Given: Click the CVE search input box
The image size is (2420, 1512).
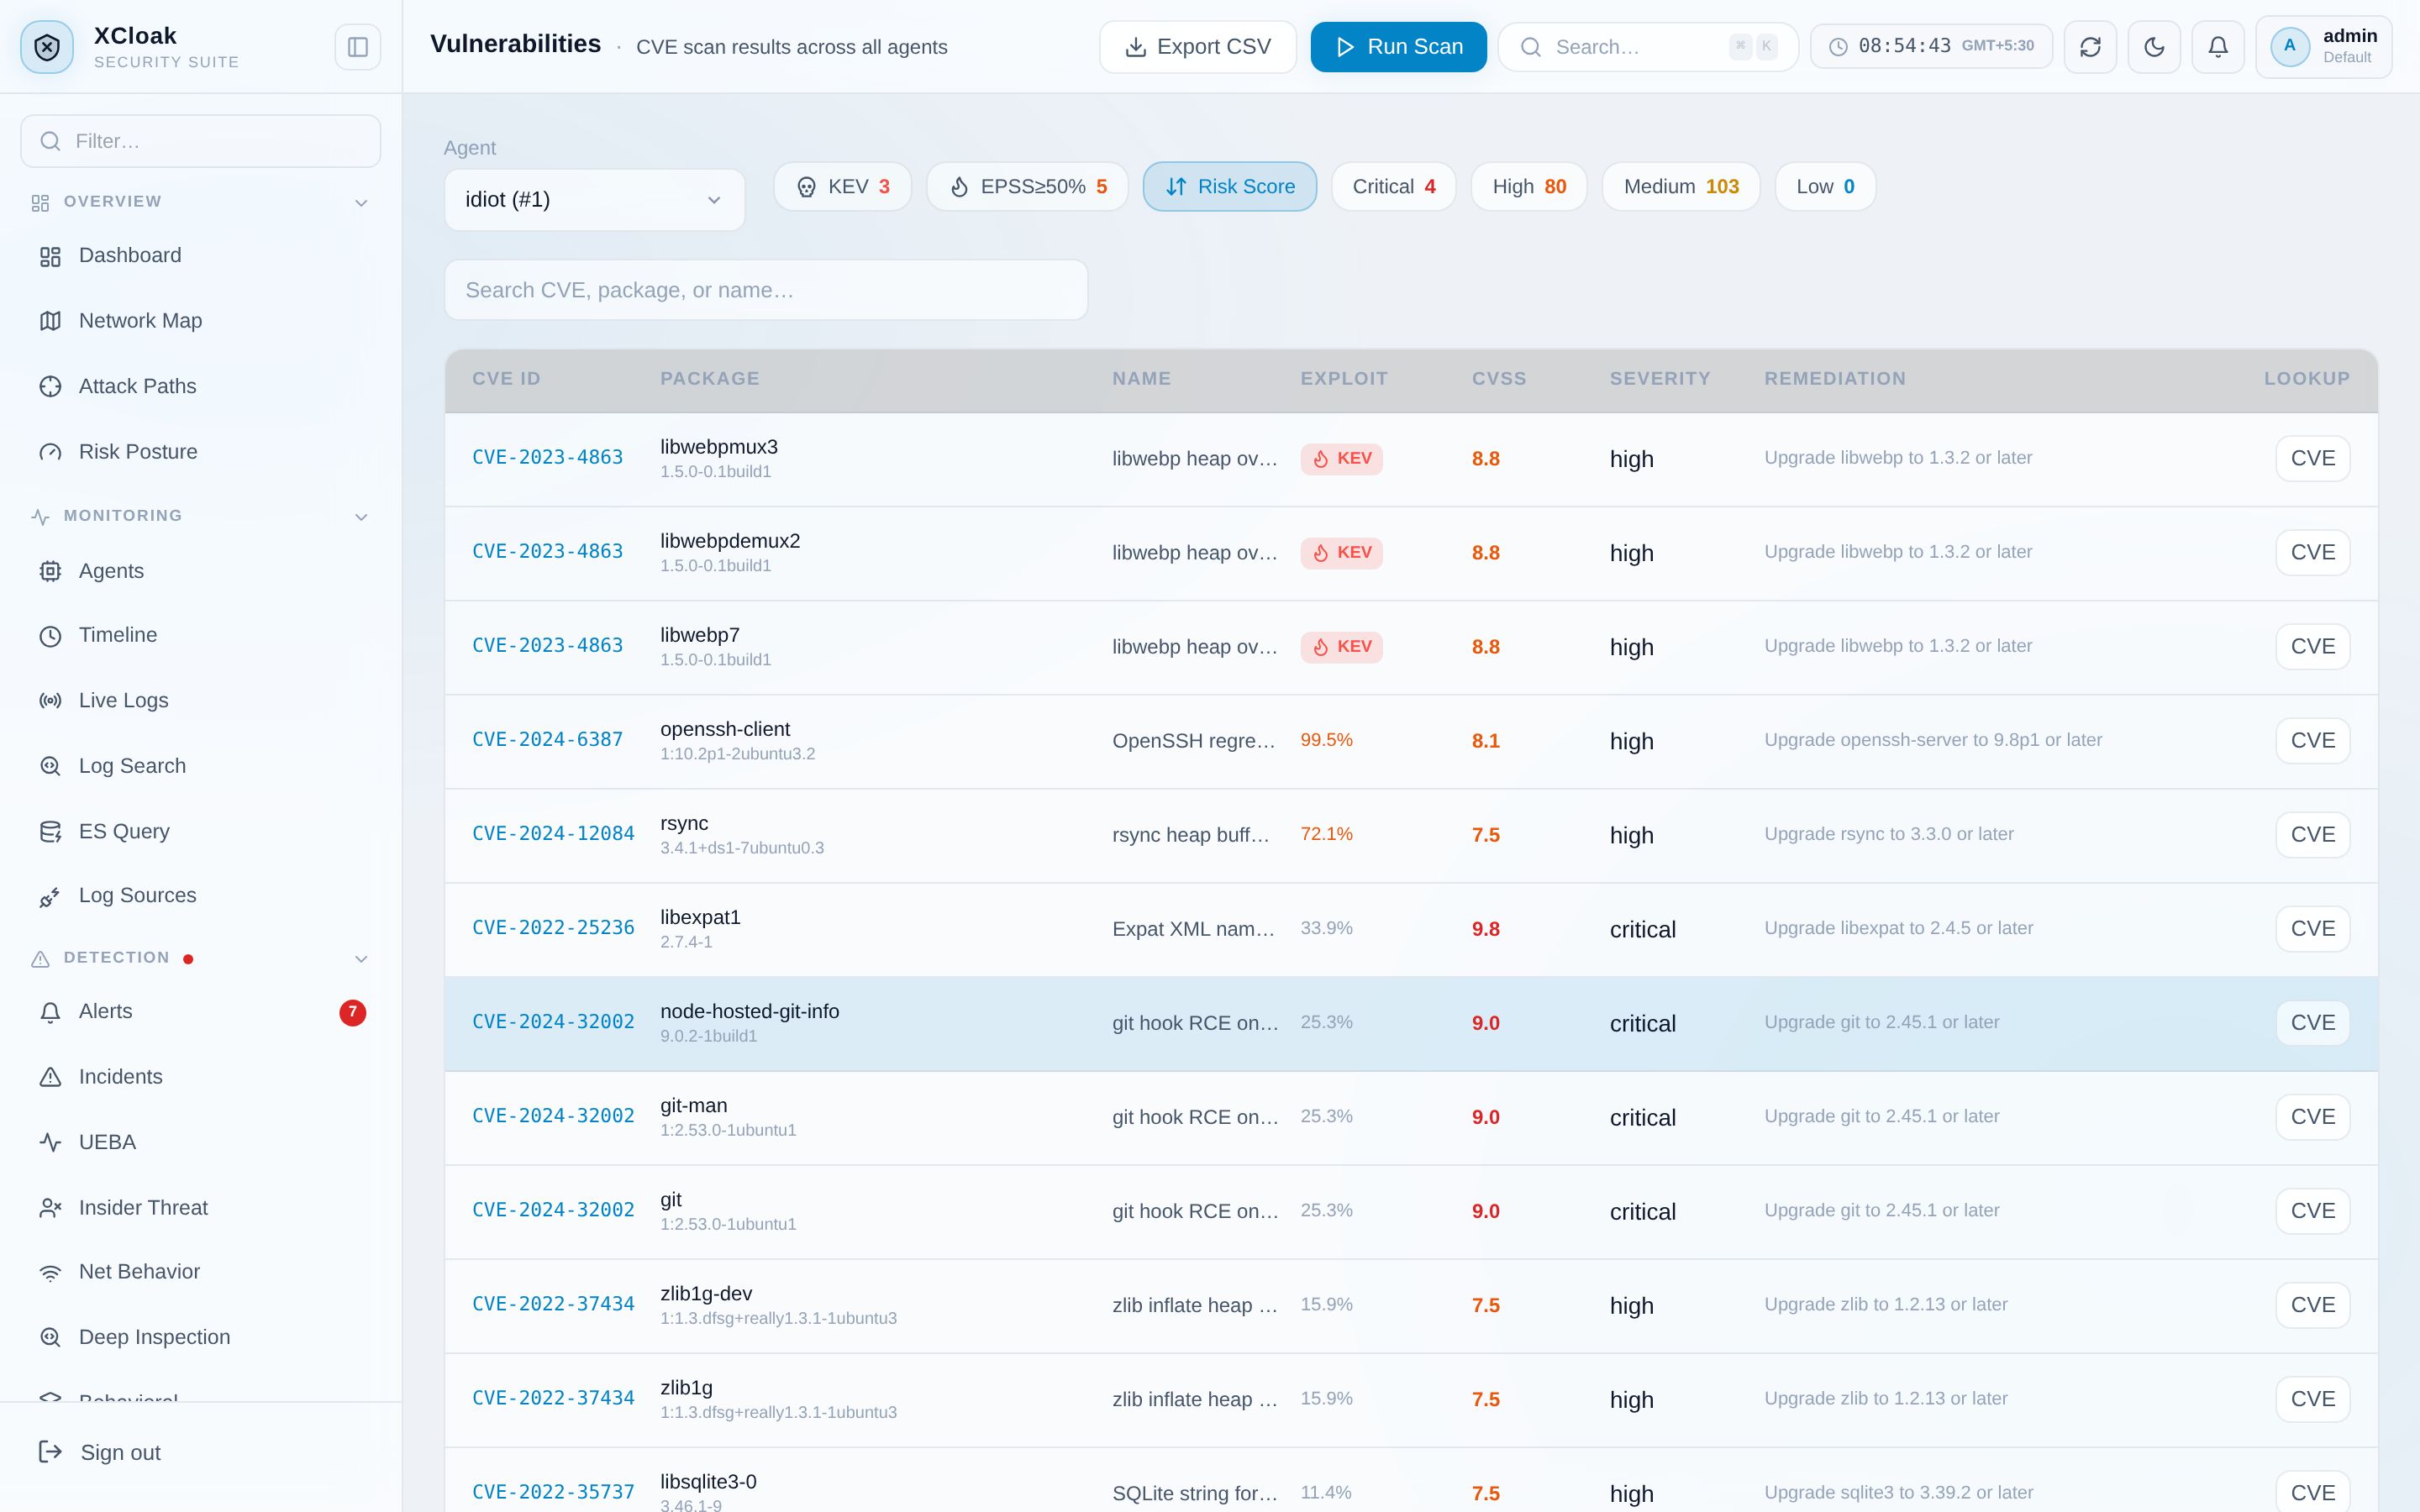Looking at the screenshot, I should tap(766, 290).
